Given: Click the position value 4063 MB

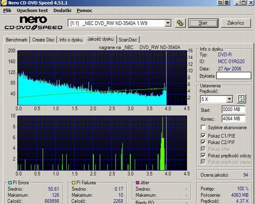Looking at the screenshot, I should click(240, 195).
